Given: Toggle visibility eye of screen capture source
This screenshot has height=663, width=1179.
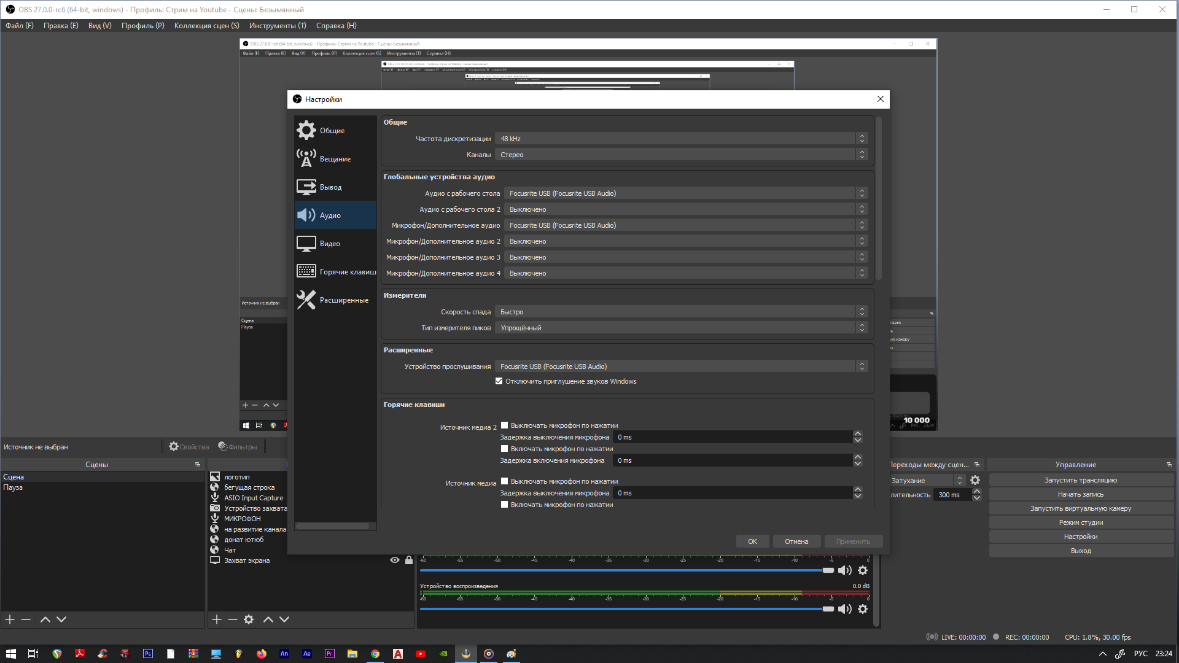Looking at the screenshot, I should [395, 560].
